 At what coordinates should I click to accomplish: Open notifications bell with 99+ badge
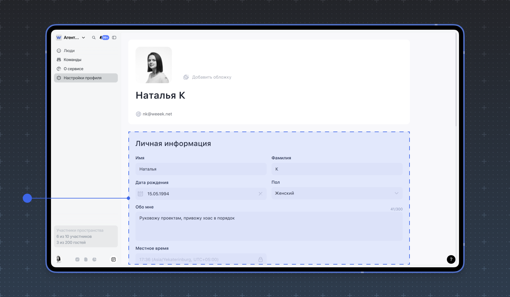click(x=104, y=38)
